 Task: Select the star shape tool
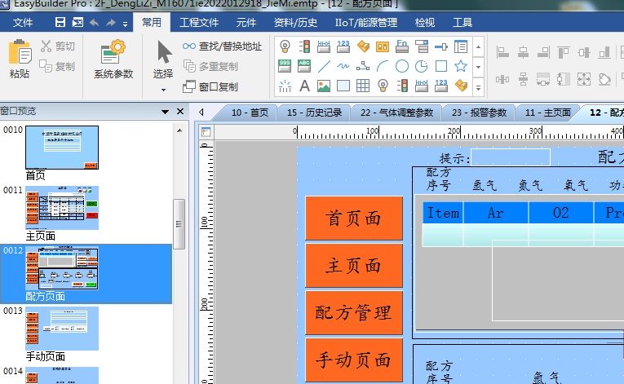[x=461, y=66]
